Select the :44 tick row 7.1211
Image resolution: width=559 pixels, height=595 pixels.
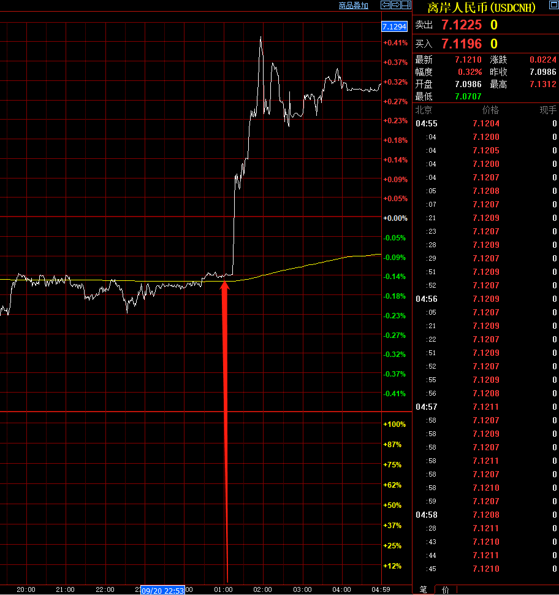(x=486, y=556)
